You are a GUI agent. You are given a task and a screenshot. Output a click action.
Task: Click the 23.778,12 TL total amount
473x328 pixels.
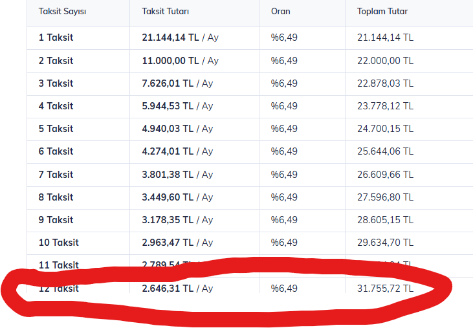[x=385, y=106]
